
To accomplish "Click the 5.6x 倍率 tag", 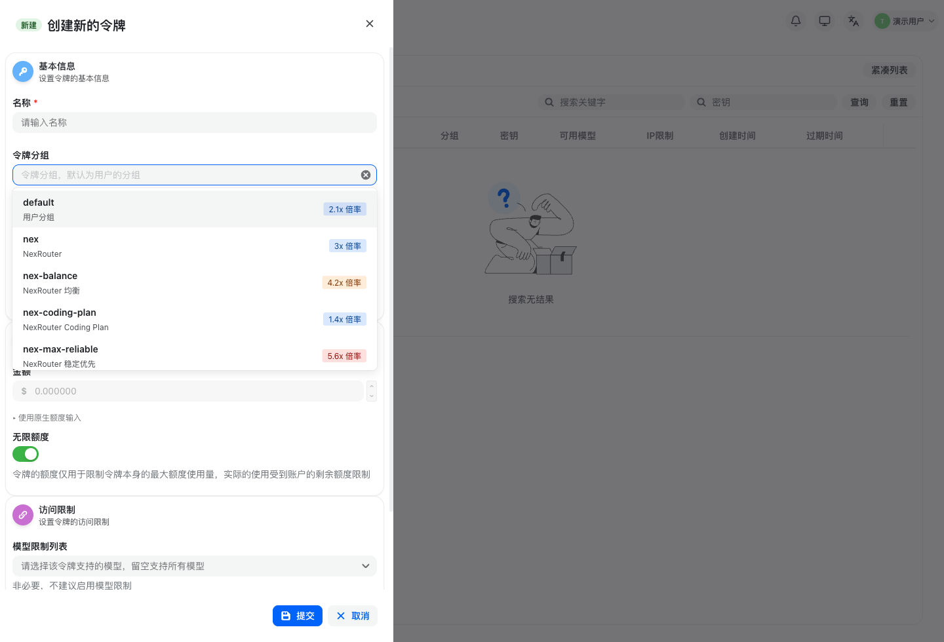I will (x=344, y=356).
